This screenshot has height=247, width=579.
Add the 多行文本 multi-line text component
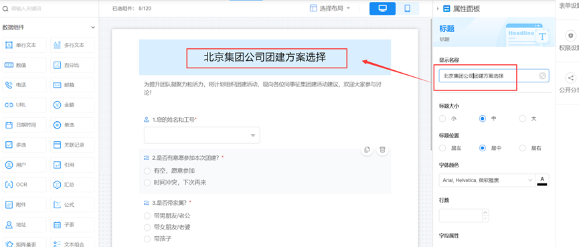(x=72, y=45)
